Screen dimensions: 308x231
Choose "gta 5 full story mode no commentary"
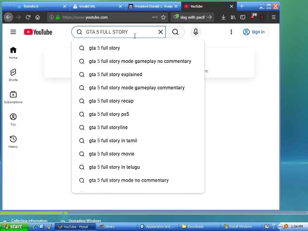tap(138, 180)
